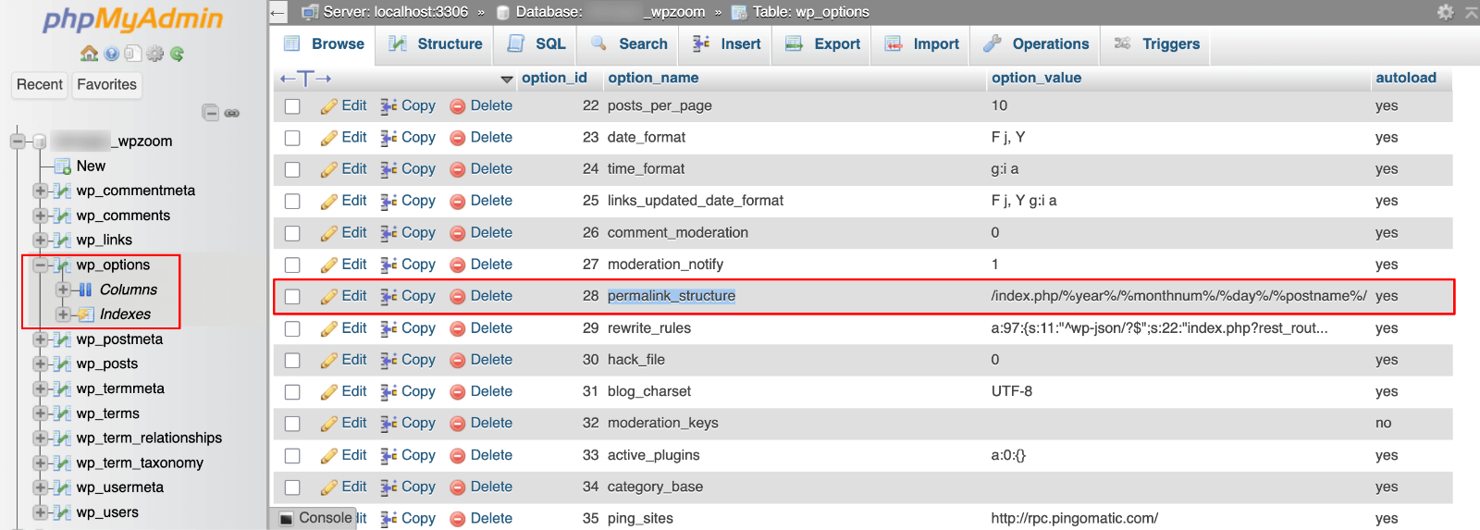Viewport: 1480px width, 530px height.
Task: Check the comment_moderation row checkbox
Action: click(292, 233)
